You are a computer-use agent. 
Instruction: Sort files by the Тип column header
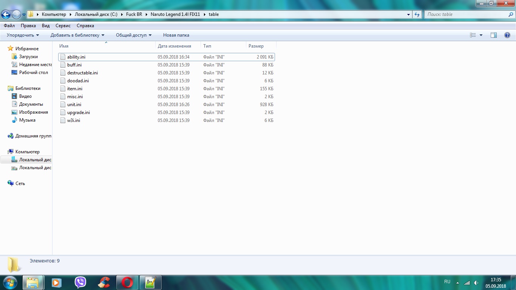click(223, 46)
